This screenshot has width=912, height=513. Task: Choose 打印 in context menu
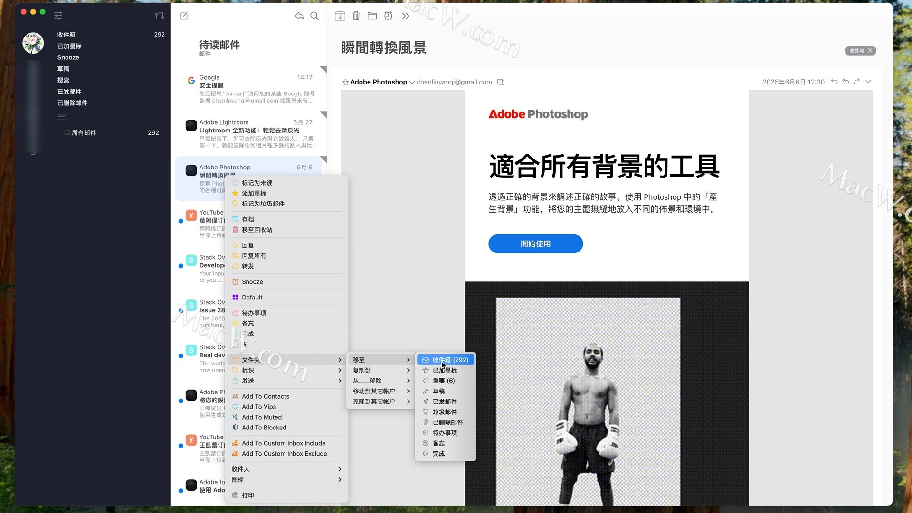286,495
